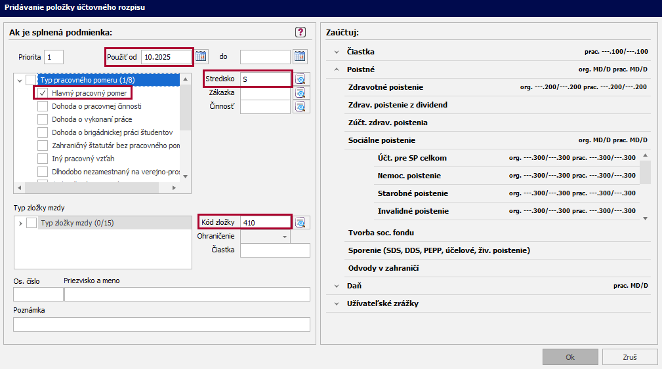Select 'Starobné poistenie' row
Viewport: 662px width, 369px height.
pos(413,193)
